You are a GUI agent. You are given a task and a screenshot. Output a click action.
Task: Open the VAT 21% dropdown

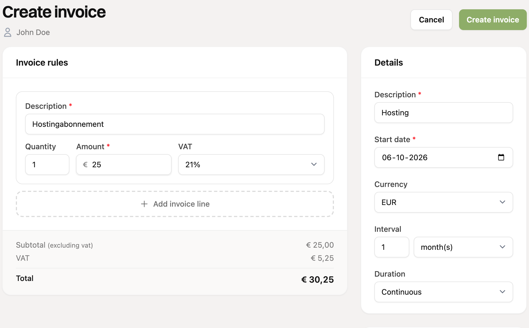click(251, 165)
